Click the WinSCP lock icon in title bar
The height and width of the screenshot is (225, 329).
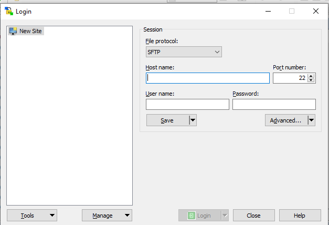pyautogui.click(x=9, y=11)
